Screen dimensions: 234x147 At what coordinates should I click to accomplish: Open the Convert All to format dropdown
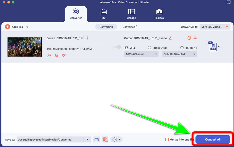coord(215,27)
